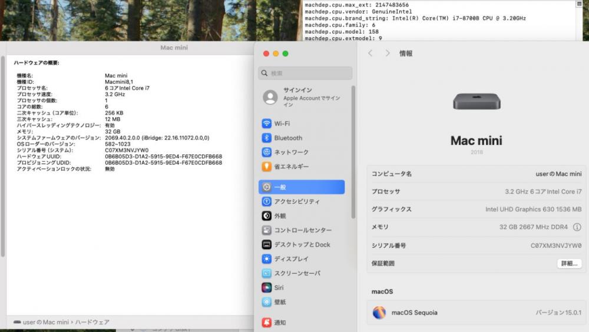Click the memory info circle icon

pos(577,227)
